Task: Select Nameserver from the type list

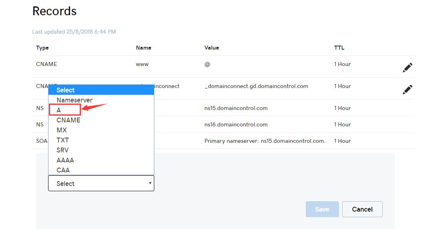Action: click(x=75, y=100)
